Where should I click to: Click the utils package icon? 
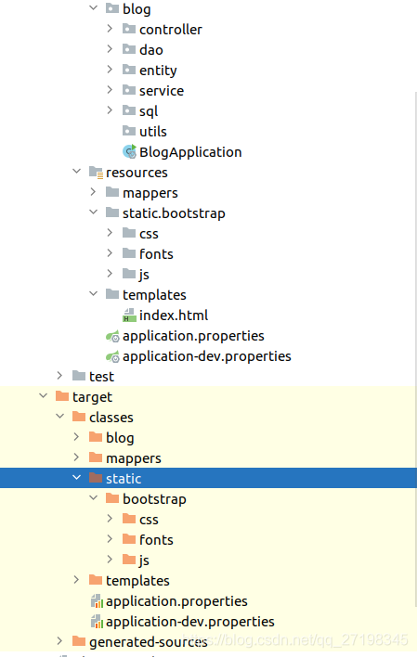click(x=129, y=131)
